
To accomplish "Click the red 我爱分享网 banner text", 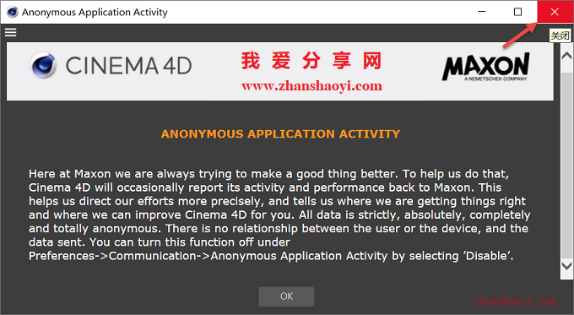I will coord(311,61).
